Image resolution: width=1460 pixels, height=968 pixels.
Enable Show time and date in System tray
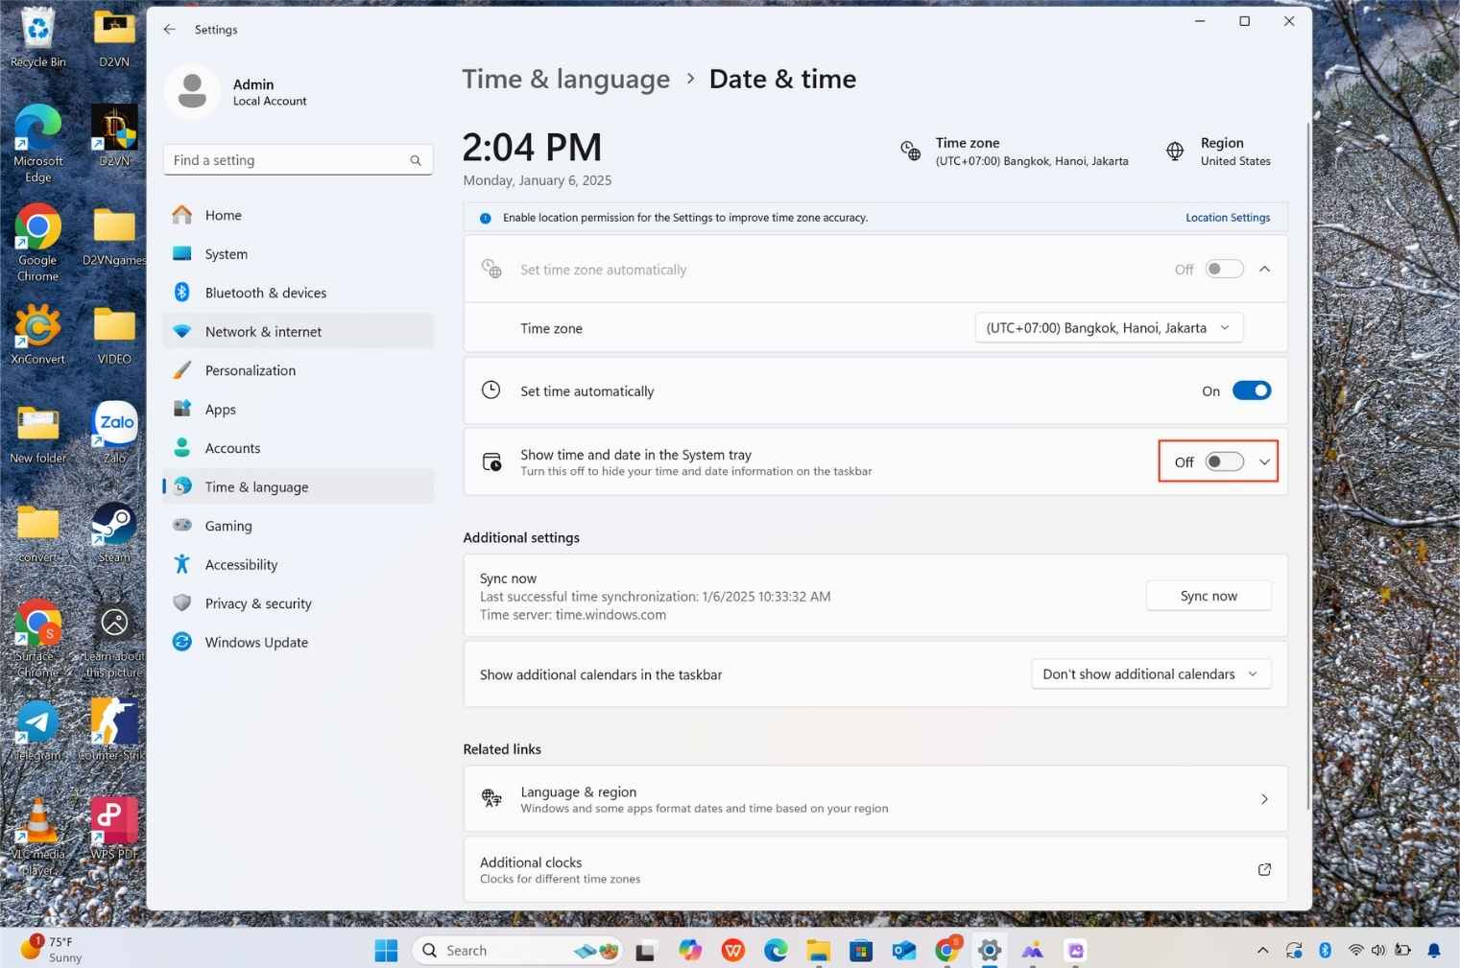click(1223, 461)
